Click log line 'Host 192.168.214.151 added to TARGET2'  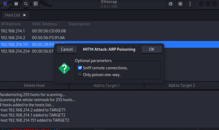pos(34,120)
